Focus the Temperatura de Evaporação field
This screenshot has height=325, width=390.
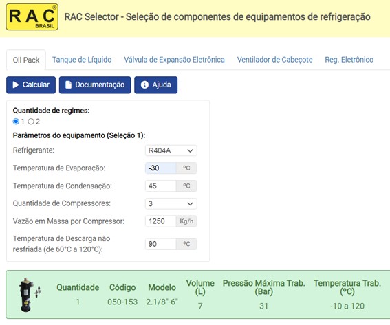tap(161, 168)
